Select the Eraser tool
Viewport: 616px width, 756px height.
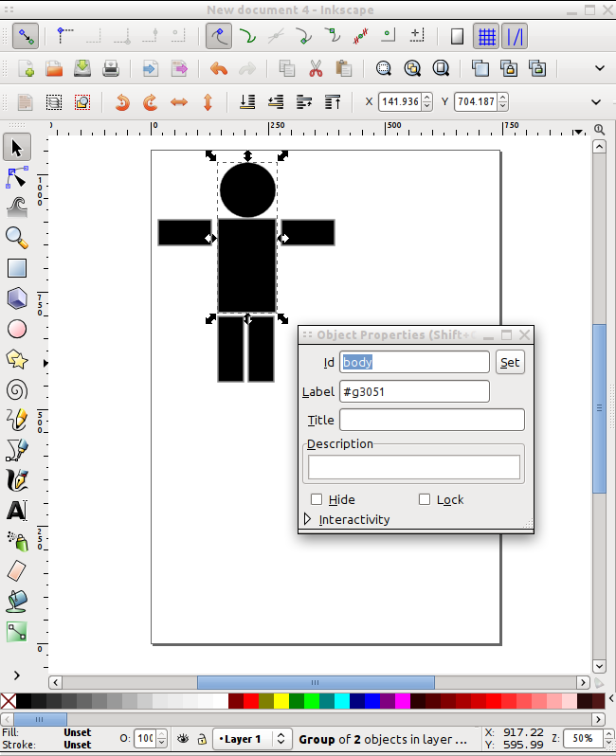click(x=17, y=571)
